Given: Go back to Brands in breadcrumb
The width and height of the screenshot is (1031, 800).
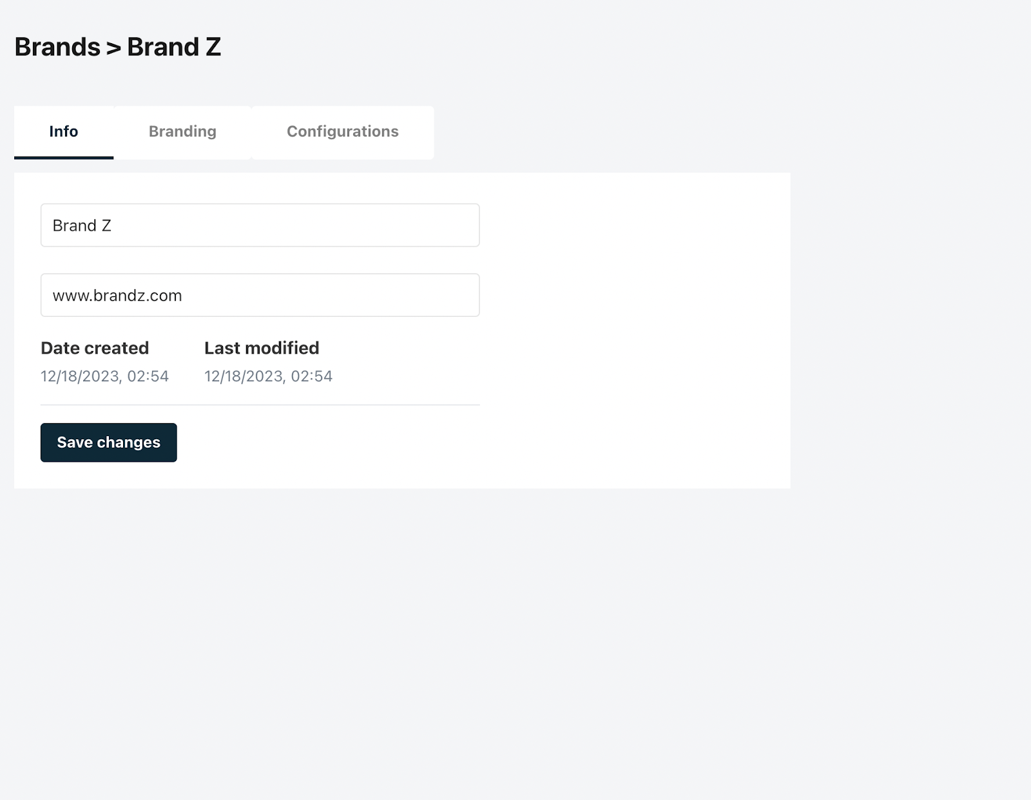Looking at the screenshot, I should pyautogui.click(x=57, y=47).
